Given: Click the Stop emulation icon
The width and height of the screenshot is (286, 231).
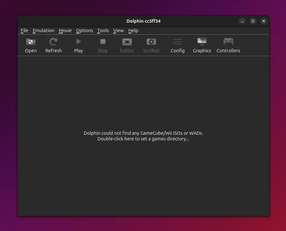Looking at the screenshot, I should tap(103, 42).
